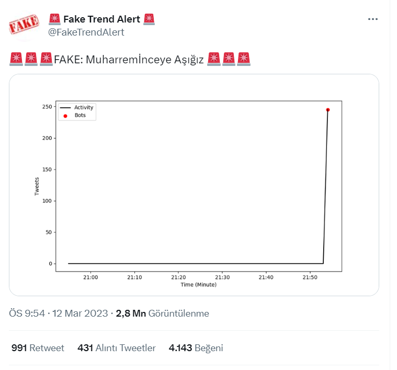View the 991 Retweet list

pyautogui.click(x=38, y=348)
